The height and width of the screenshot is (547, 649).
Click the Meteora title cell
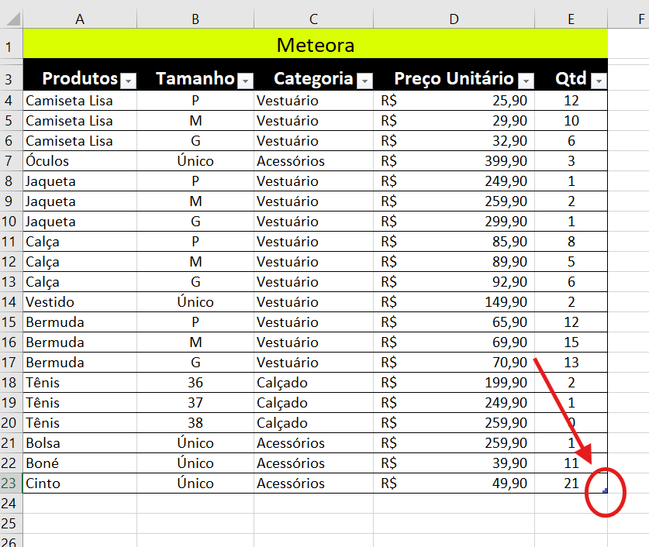click(316, 44)
